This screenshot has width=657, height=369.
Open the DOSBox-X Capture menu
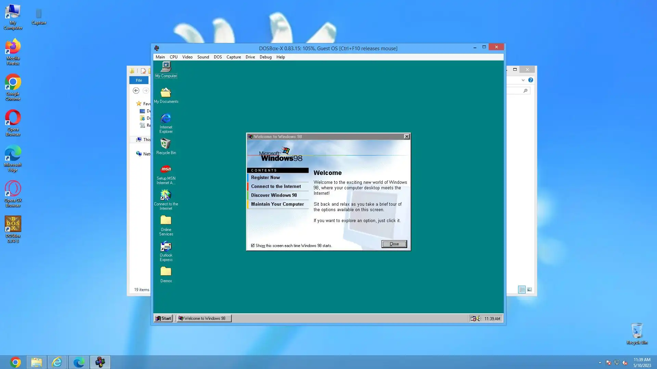point(233,57)
